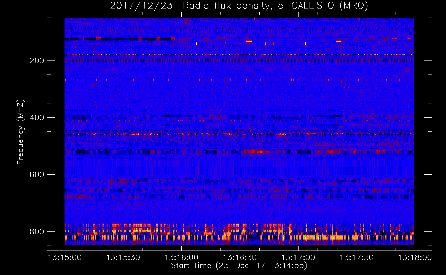The width and height of the screenshot is (446, 275).
Task: Click the 13:17:00 time tick label
Action: (x=298, y=257)
